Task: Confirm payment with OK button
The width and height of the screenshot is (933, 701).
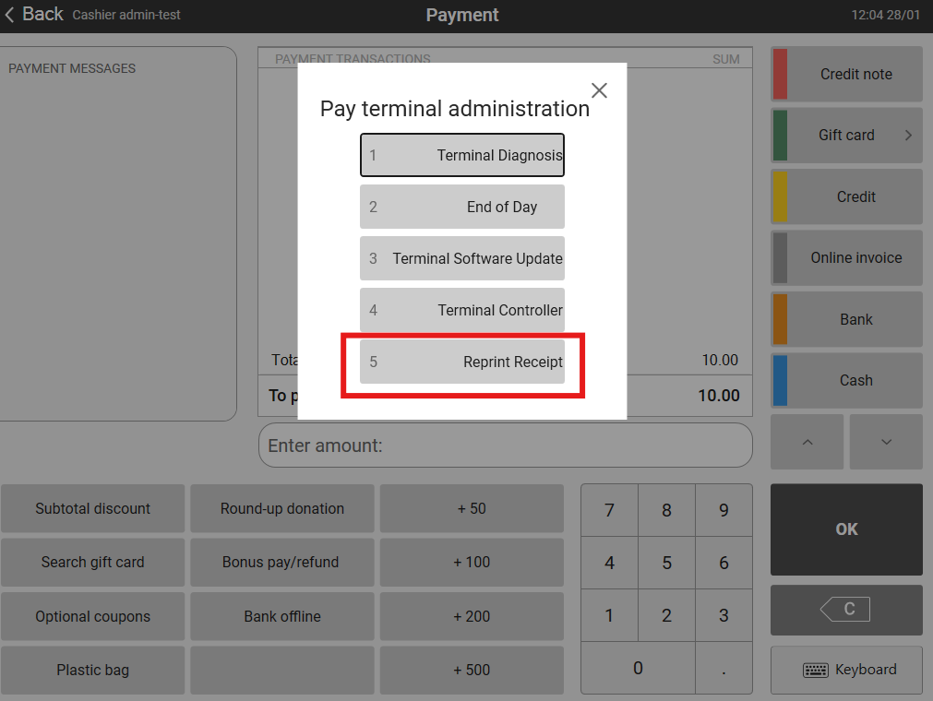Action: 846,529
